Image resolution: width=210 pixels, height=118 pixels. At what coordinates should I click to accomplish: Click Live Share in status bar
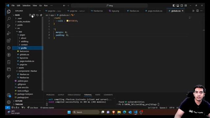click(x=33, y=108)
